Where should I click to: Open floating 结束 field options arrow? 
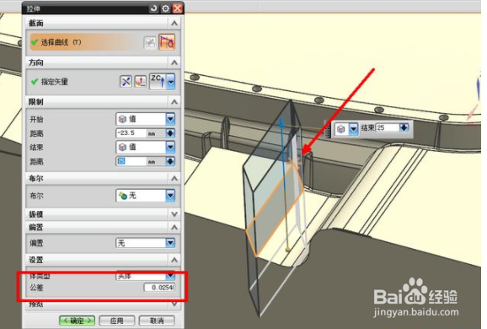[404, 128]
